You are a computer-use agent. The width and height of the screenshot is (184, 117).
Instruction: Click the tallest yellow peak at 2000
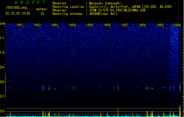180,111
